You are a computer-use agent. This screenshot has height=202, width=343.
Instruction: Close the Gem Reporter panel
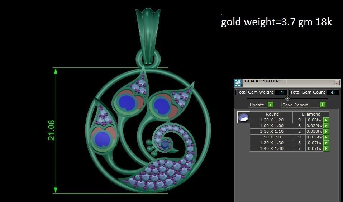tap(337, 82)
